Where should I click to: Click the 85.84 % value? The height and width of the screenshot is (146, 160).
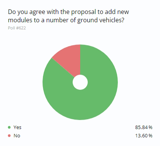click(144, 127)
